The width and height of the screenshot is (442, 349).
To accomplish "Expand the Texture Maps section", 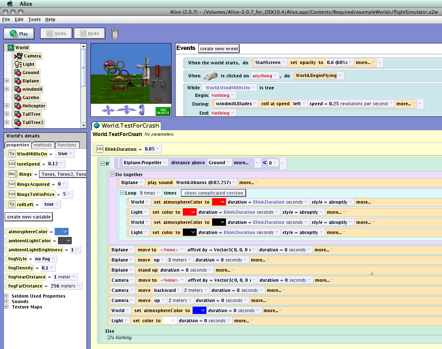I will [x=6, y=307].
